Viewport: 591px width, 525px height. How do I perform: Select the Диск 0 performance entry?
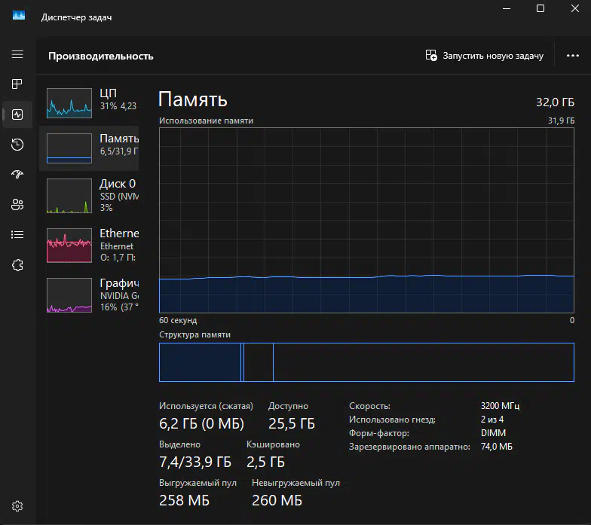click(89, 196)
